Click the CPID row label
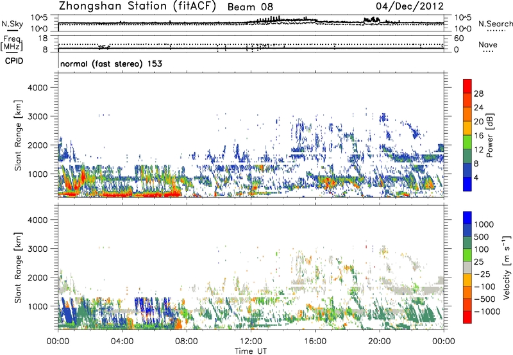The width and height of the screenshot is (513, 355). tap(14, 61)
